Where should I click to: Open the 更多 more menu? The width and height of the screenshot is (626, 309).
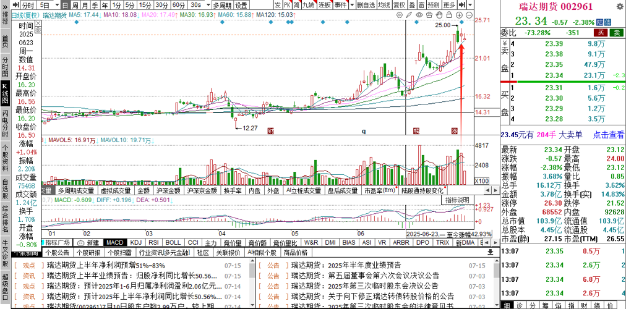(x=449, y=5)
